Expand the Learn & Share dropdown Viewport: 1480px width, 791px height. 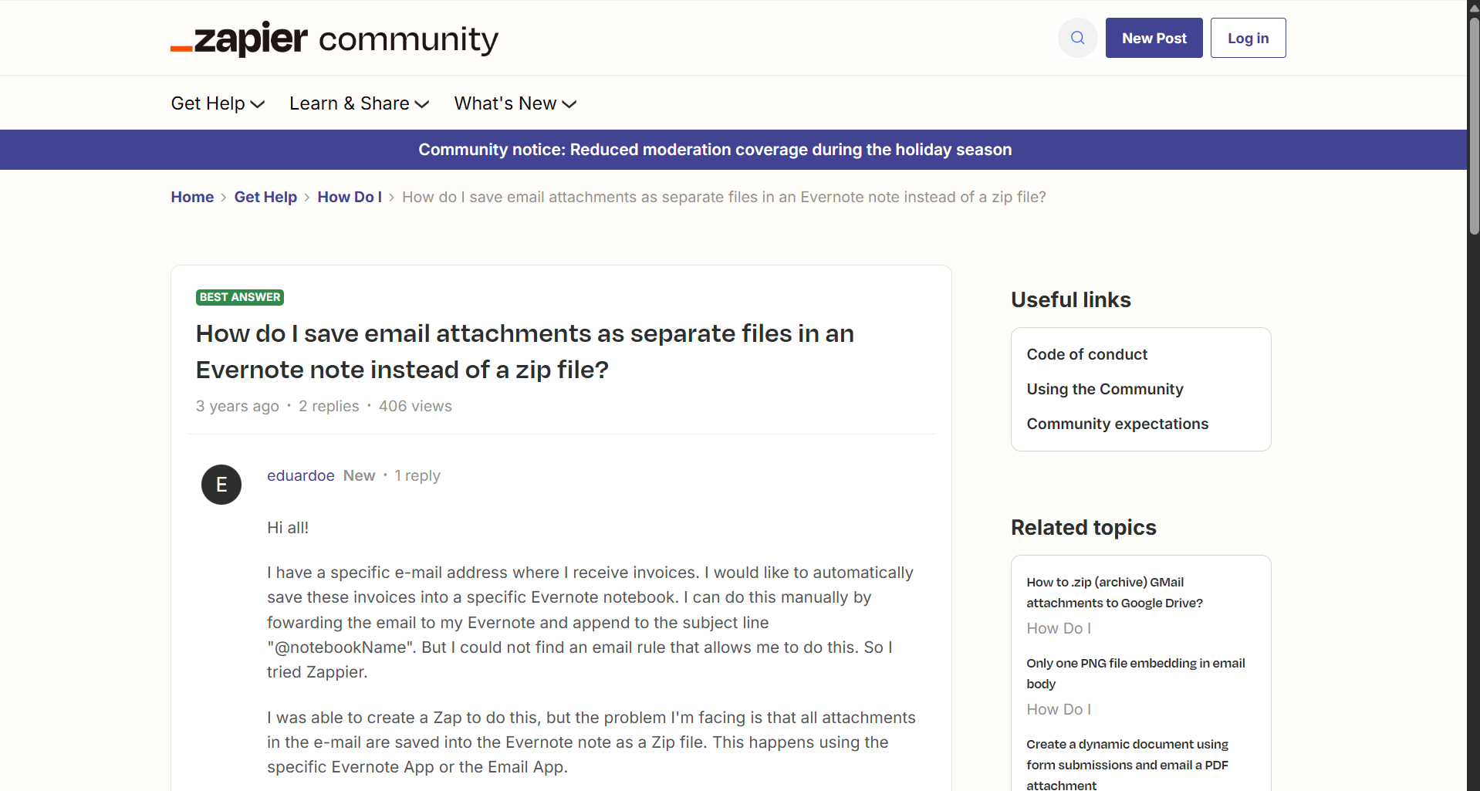(358, 103)
